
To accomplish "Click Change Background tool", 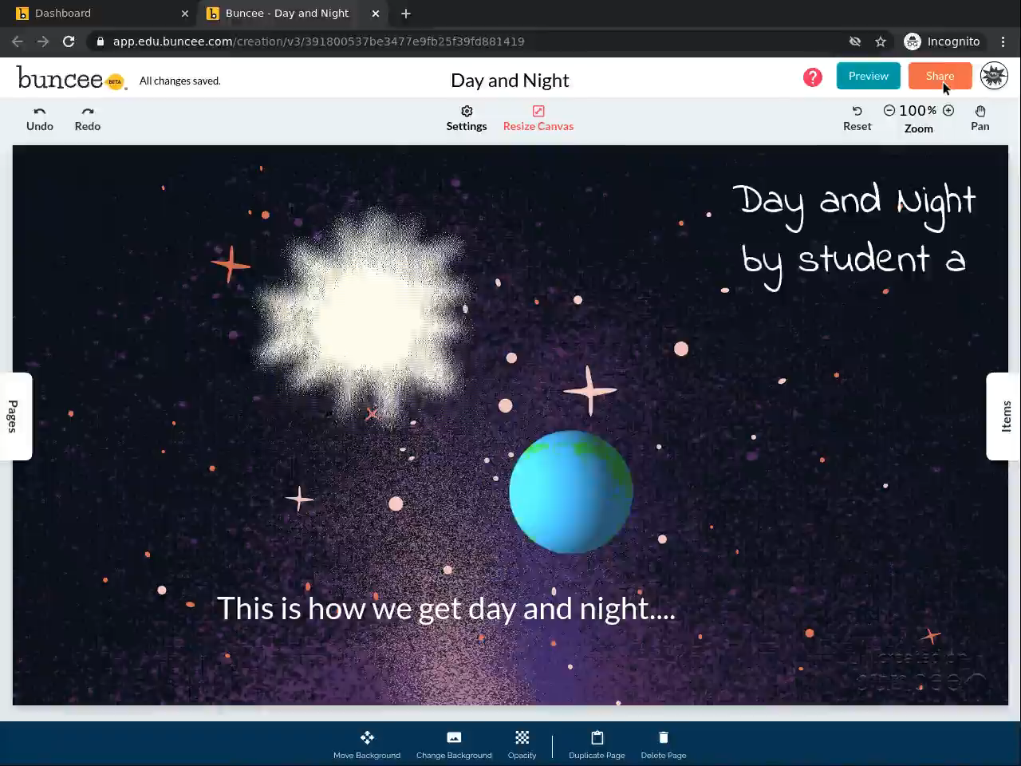I will pos(454,744).
